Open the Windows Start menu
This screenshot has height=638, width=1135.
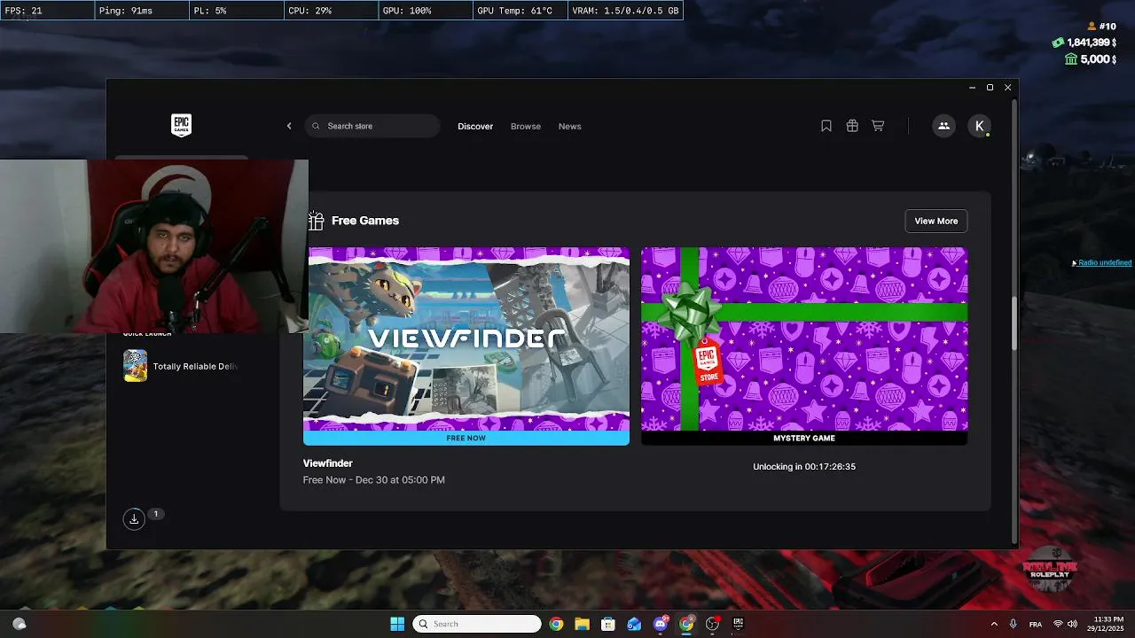tap(397, 624)
